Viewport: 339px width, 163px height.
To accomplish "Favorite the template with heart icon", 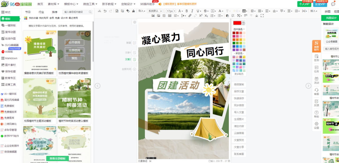I will click(87, 34).
